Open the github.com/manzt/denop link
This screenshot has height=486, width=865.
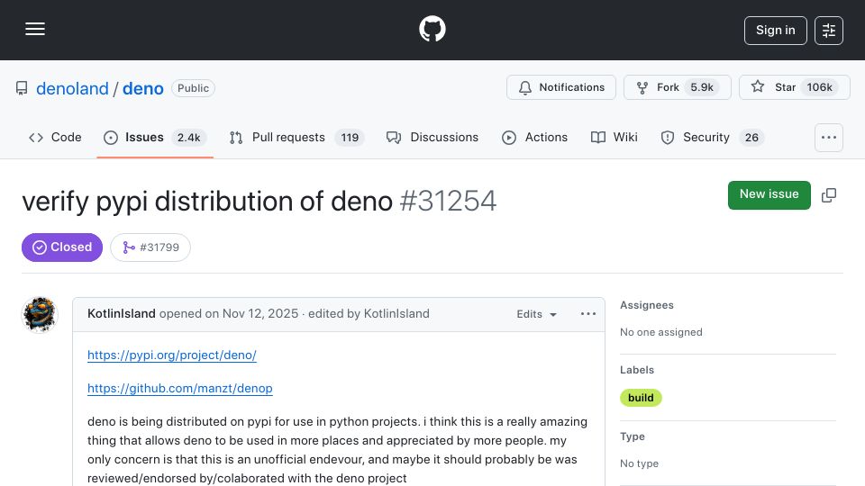click(x=180, y=388)
